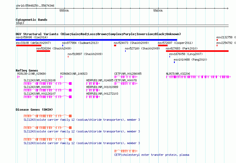This screenshot has width=236, height=163.
Task: Click the 55500k ruler label
Action: pyautogui.click(x=64, y=11)
